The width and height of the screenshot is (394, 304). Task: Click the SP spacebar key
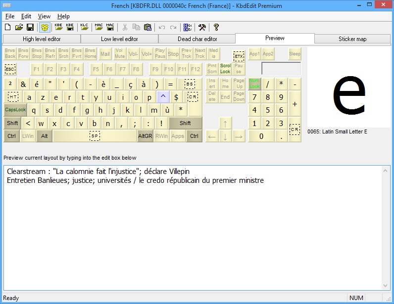pyautogui.click(x=95, y=136)
